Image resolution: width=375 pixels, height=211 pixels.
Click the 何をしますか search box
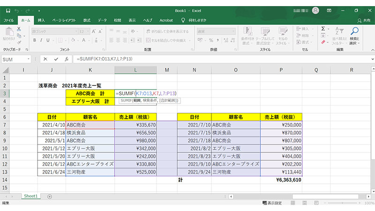197,20
